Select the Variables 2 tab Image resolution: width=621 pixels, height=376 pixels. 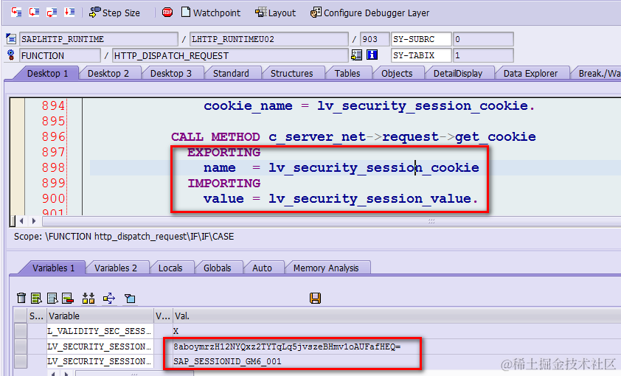(x=116, y=268)
